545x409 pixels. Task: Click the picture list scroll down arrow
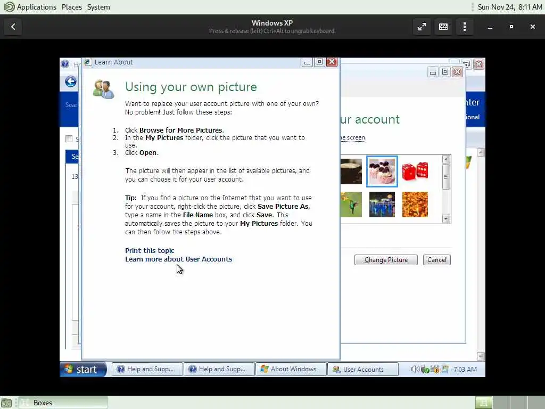[446, 219]
